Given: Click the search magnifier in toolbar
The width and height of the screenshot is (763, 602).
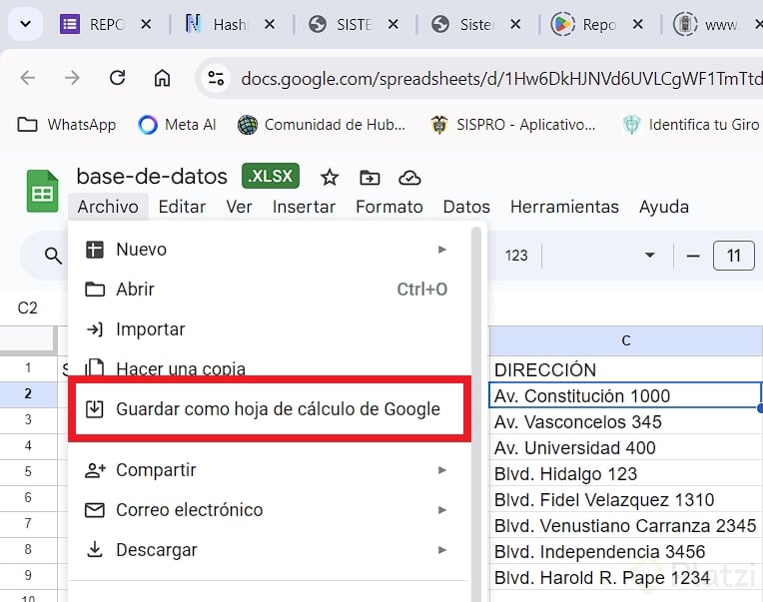Looking at the screenshot, I should [53, 256].
